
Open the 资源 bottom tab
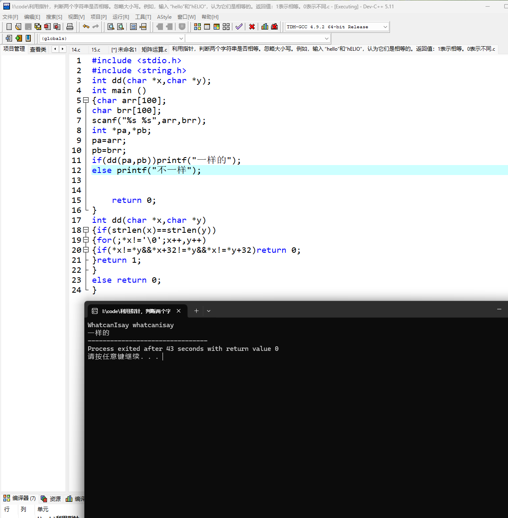tap(51, 498)
